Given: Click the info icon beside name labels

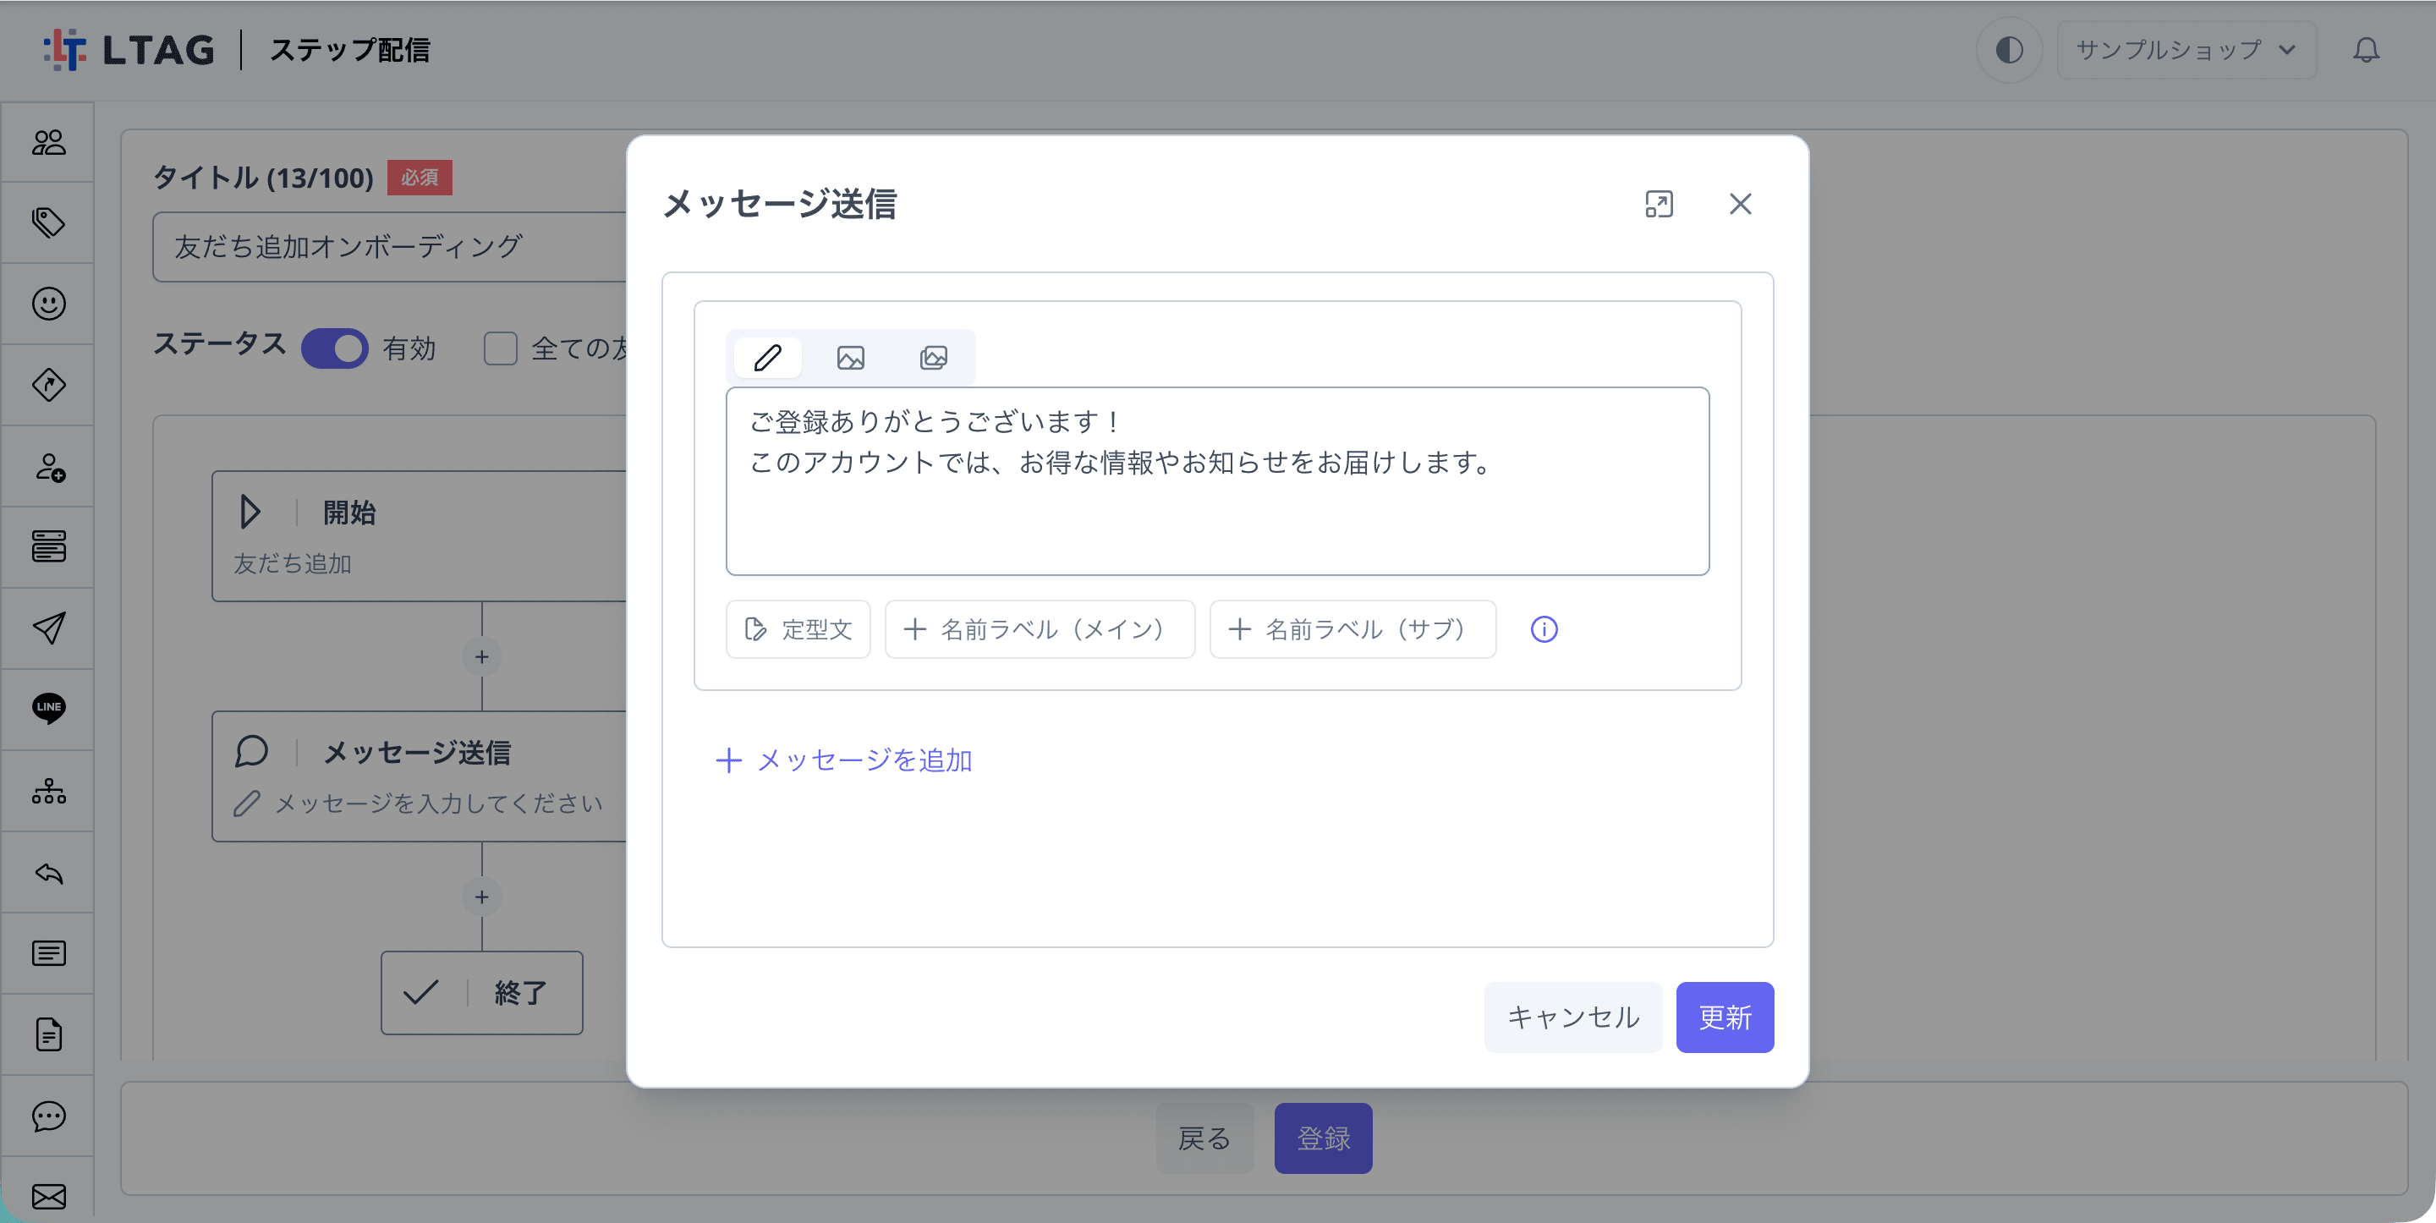Looking at the screenshot, I should pos(1544,629).
